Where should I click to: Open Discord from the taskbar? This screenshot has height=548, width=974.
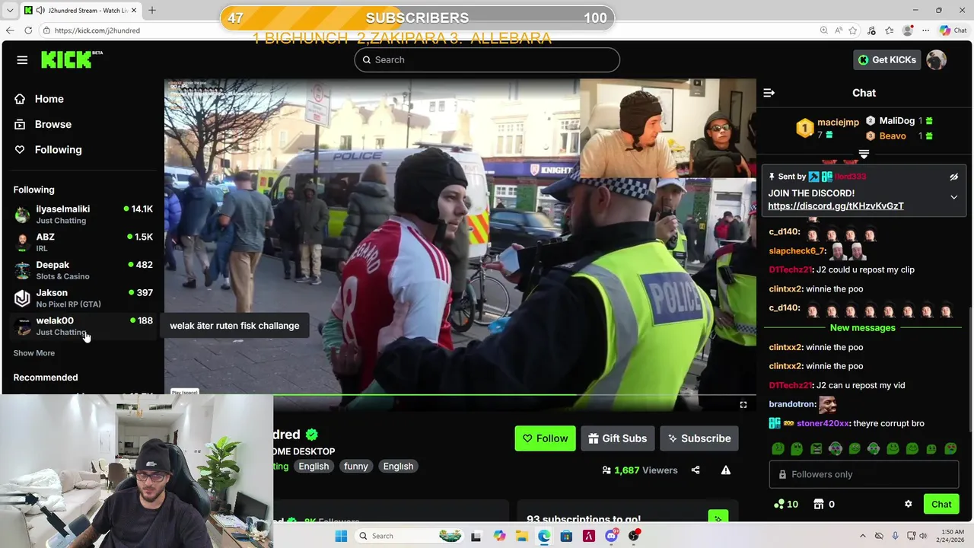click(611, 536)
